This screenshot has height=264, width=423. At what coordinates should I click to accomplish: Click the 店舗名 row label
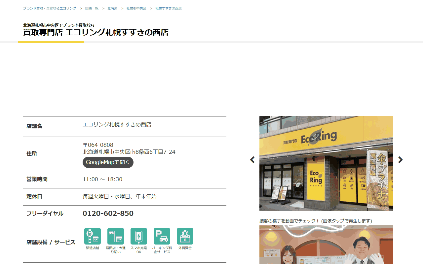tap(34, 126)
